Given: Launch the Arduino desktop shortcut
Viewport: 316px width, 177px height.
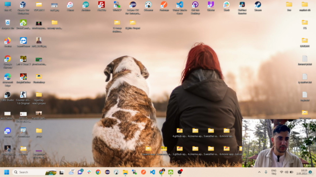Looking at the screenshot, I should (86, 6).
